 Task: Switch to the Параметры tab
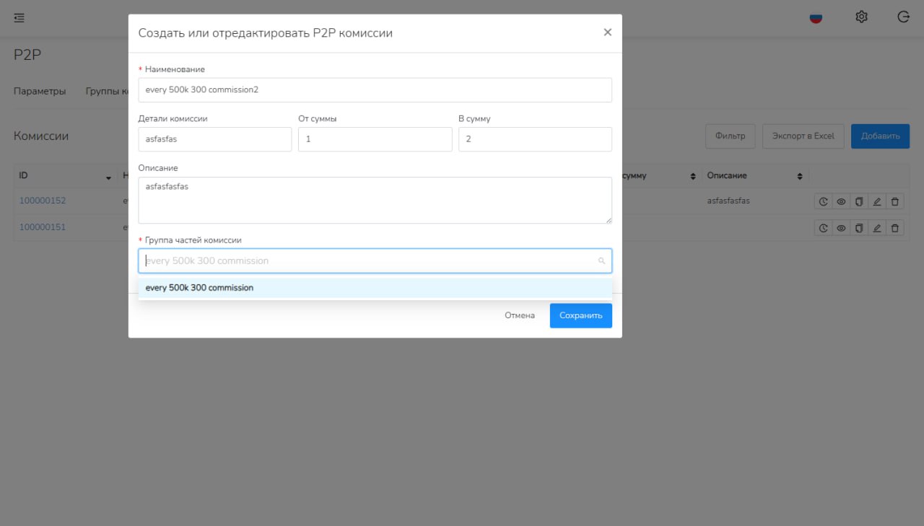tap(40, 92)
